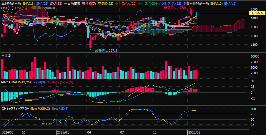Select the 転換線(7) legend label

click(89, 3)
